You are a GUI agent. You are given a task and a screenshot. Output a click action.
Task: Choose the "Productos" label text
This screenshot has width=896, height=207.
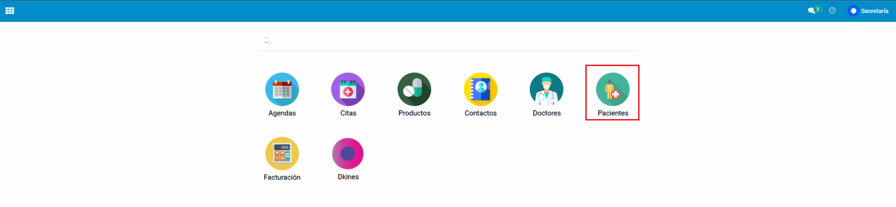pos(414,113)
